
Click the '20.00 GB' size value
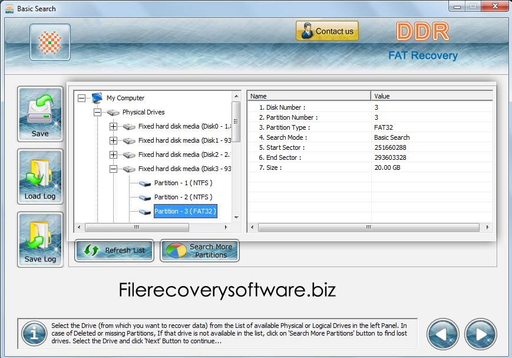pos(387,167)
